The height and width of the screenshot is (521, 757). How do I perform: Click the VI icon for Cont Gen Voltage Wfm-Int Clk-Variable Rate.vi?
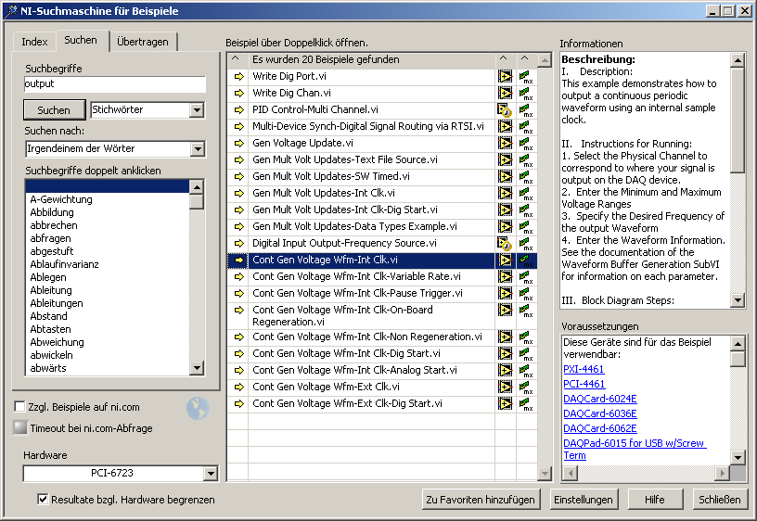click(x=505, y=276)
